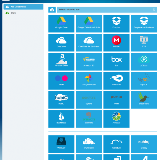Click the plus-cloud icon on Add Cloud Drives
The width and height of the screenshot is (160, 160).
pos(7,7)
